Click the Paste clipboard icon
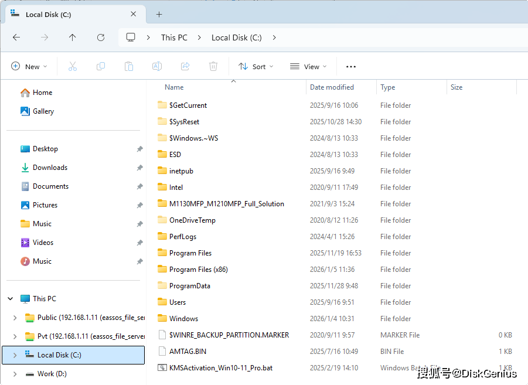 (x=129, y=67)
